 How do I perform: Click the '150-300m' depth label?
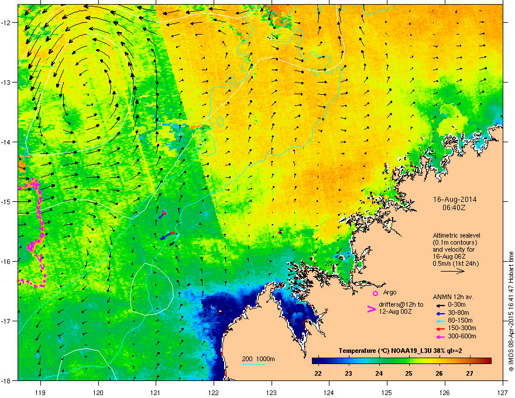pyautogui.click(x=462, y=328)
